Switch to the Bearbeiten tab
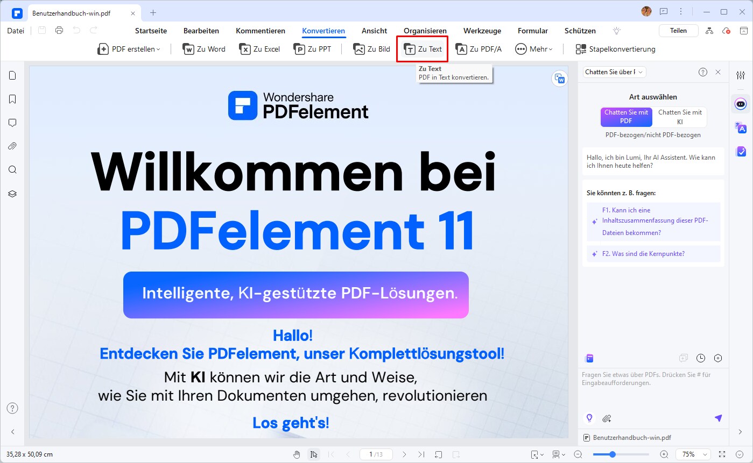753x463 pixels. click(x=201, y=31)
